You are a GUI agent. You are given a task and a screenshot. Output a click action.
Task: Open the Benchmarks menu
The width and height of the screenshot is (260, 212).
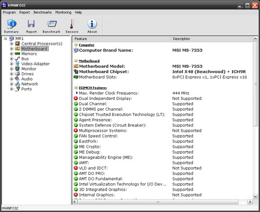[43, 12]
